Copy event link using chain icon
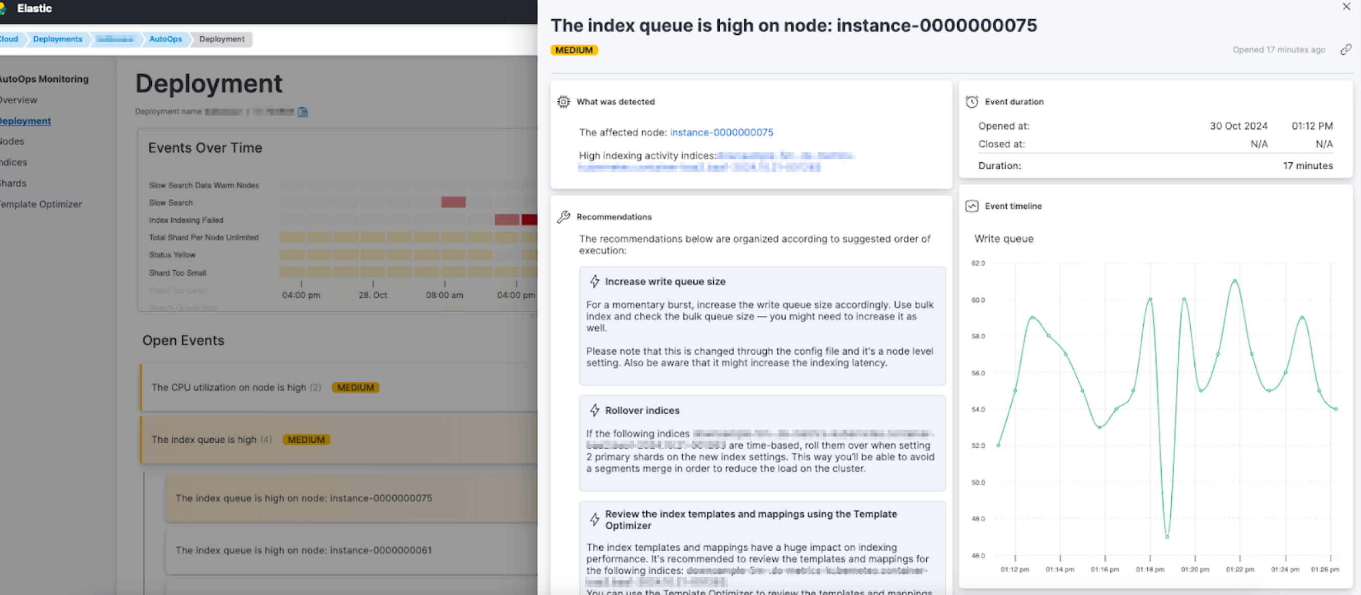Screen dimensions: 1361x595 (x=1345, y=50)
